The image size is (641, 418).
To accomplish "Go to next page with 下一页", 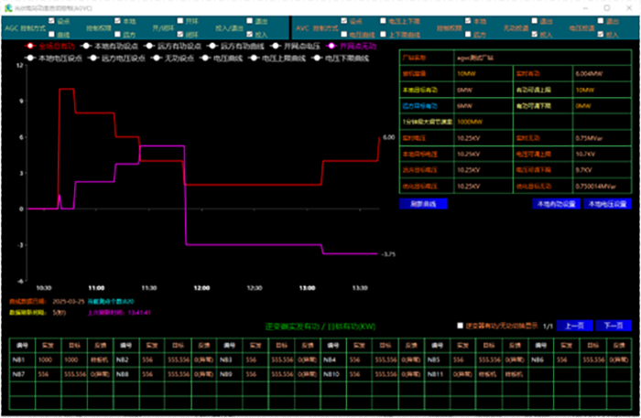I will 613,326.
